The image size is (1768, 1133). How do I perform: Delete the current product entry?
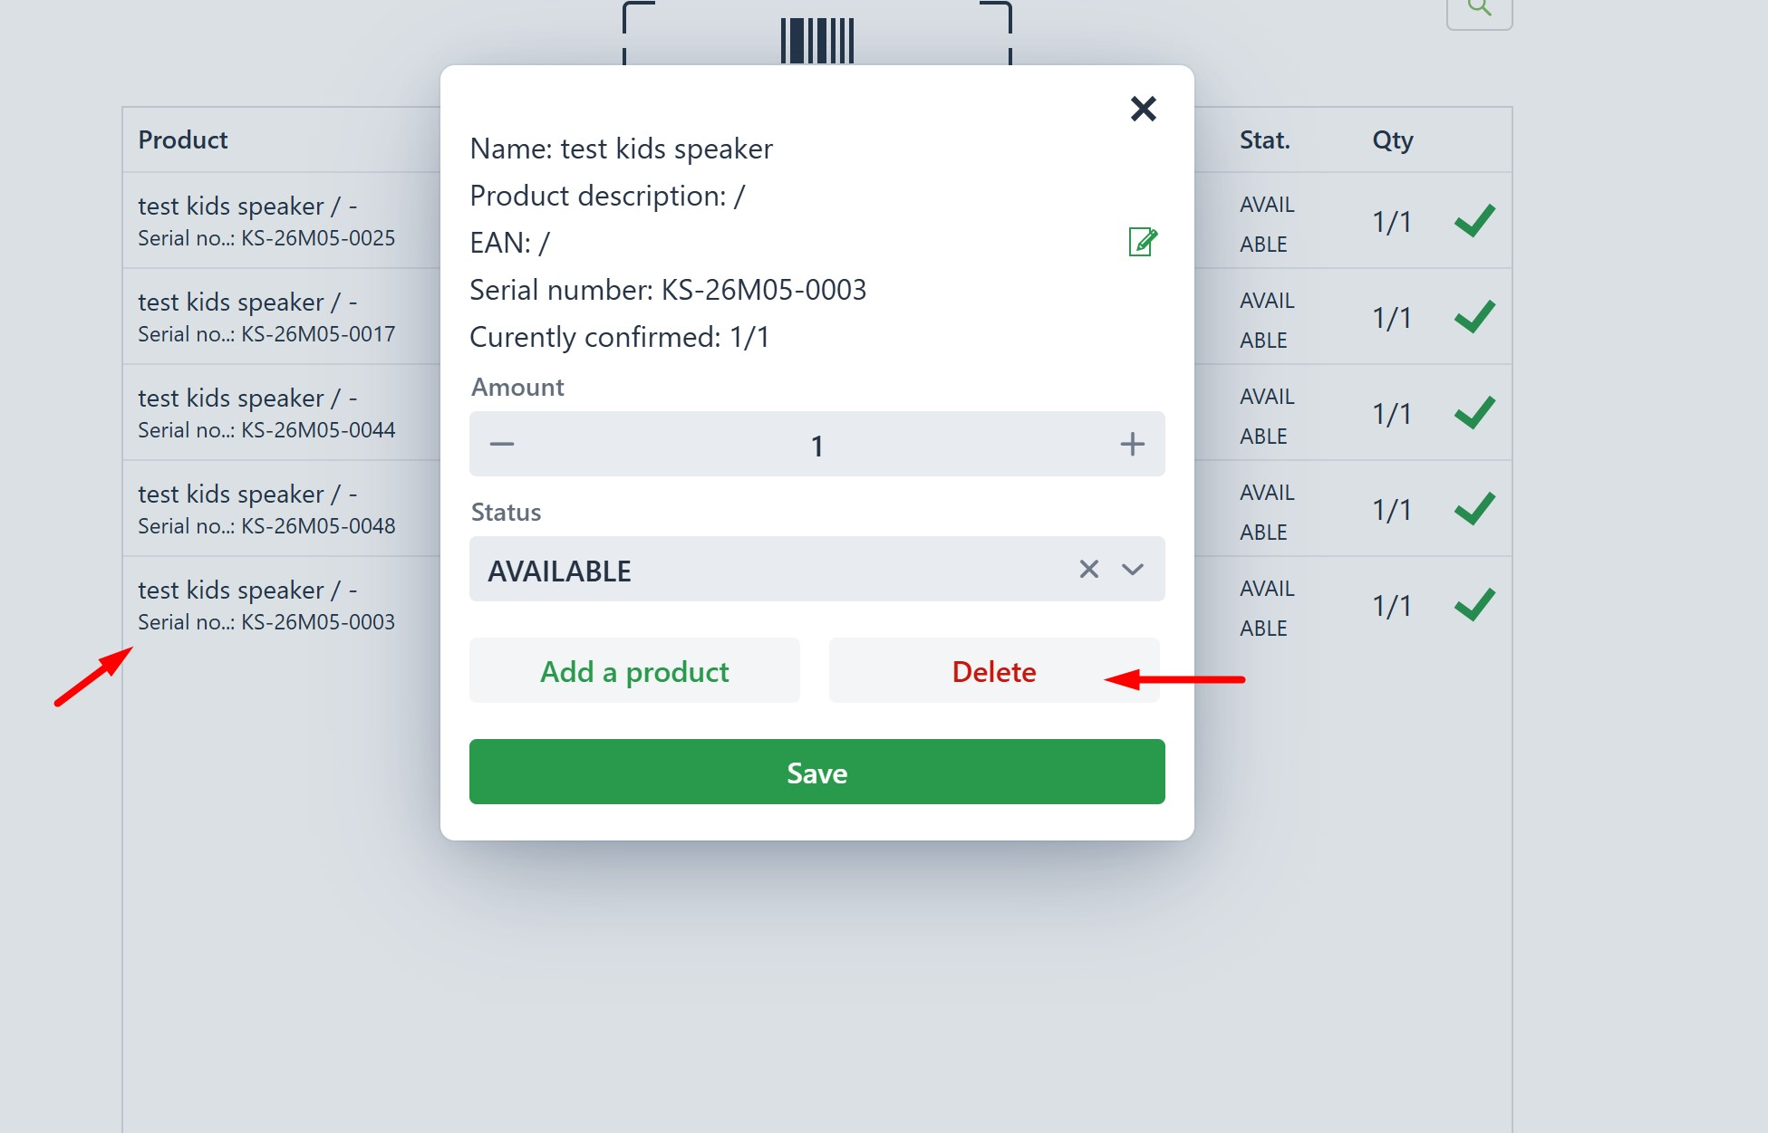[994, 670]
